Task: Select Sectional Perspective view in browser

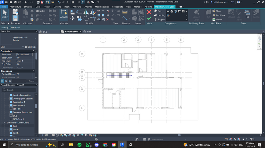Action: (22, 113)
